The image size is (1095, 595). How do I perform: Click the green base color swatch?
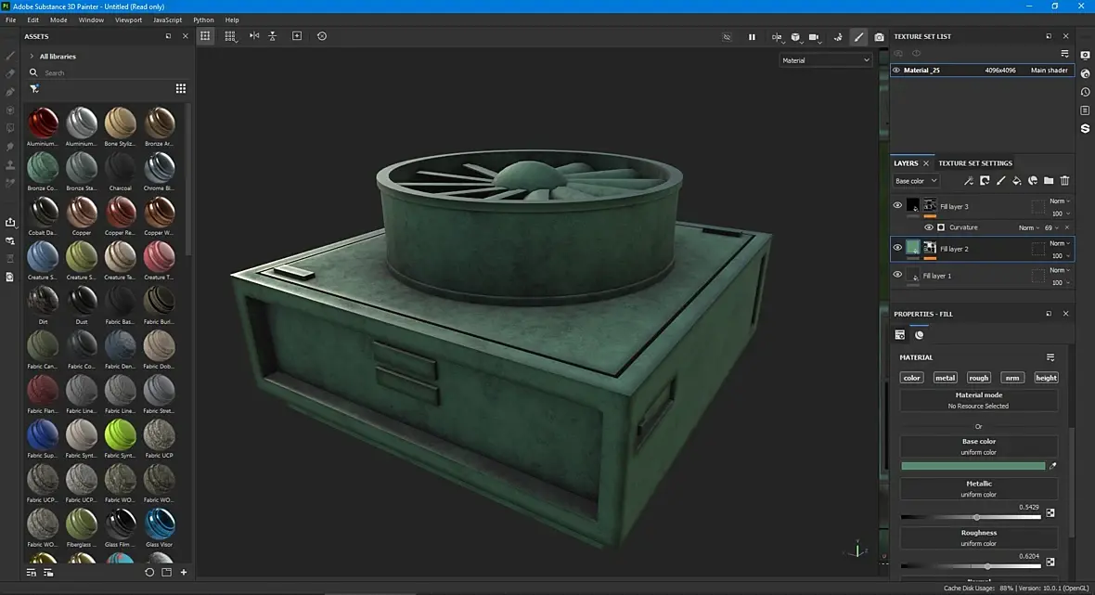point(973,466)
